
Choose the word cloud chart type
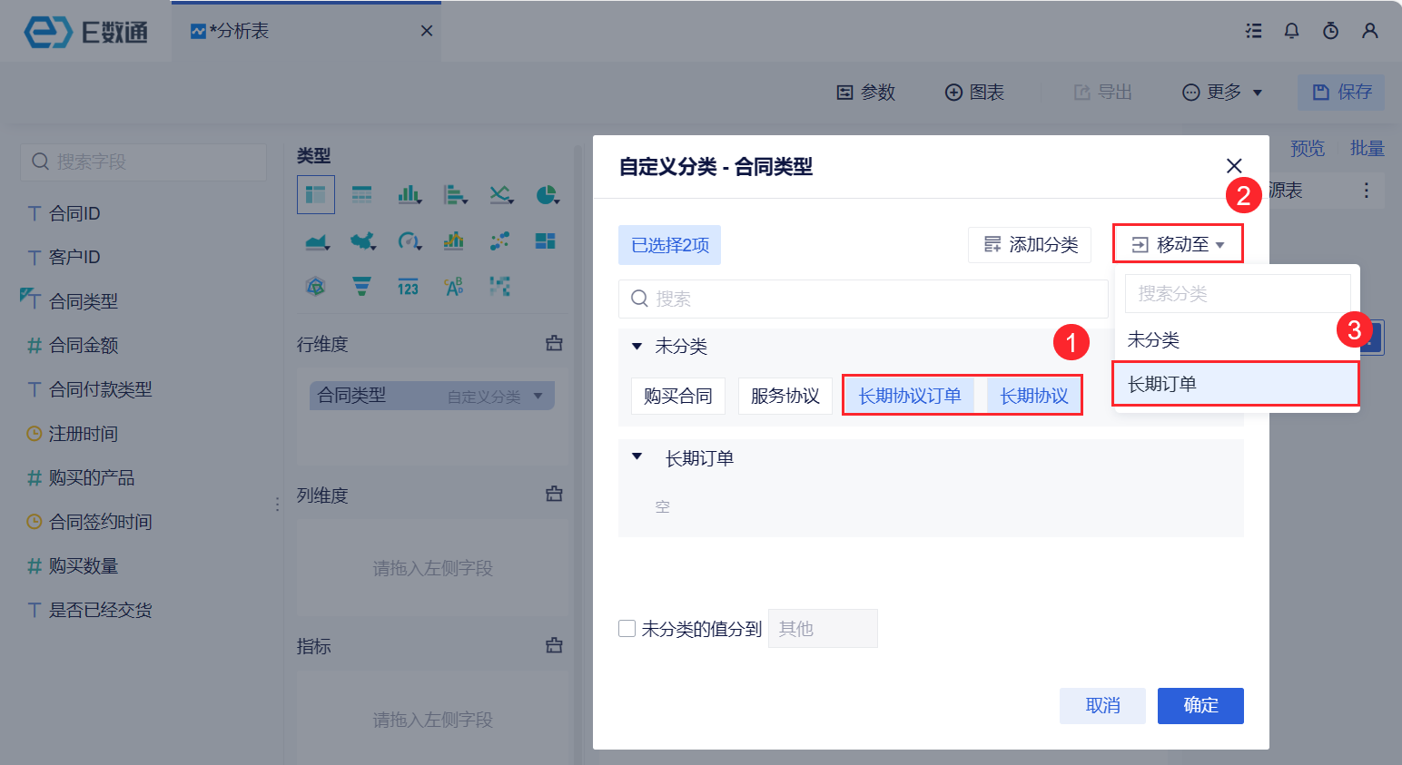(x=454, y=287)
